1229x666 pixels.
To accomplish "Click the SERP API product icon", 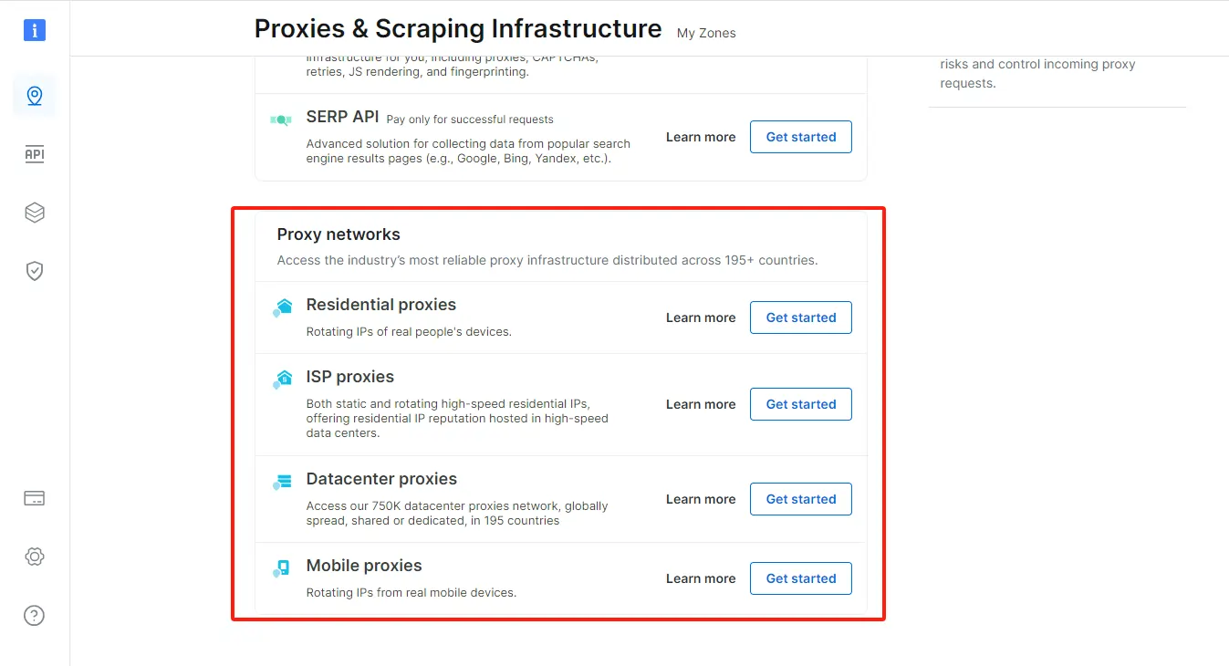I will (283, 119).
